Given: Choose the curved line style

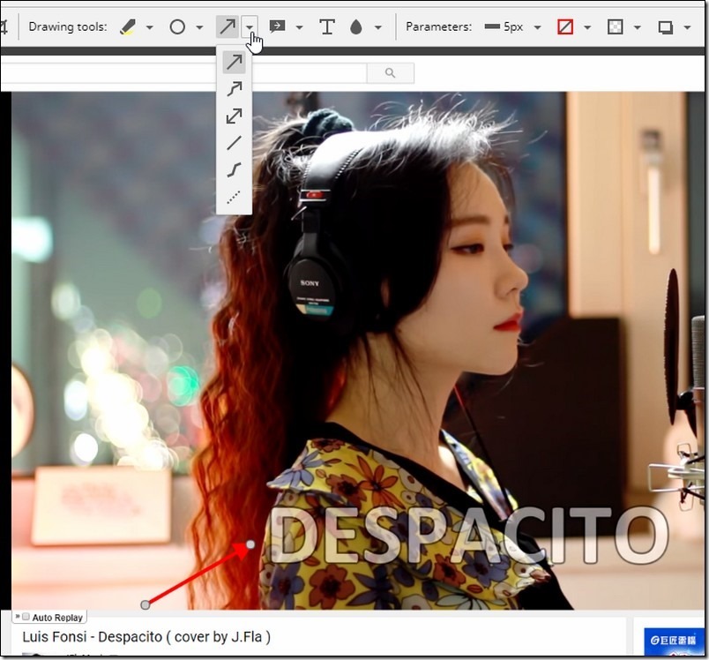Looking at the screenshot, I should pos(235,170).
